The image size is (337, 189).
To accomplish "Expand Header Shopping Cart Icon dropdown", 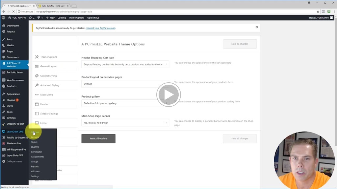I will pos(125,65).
